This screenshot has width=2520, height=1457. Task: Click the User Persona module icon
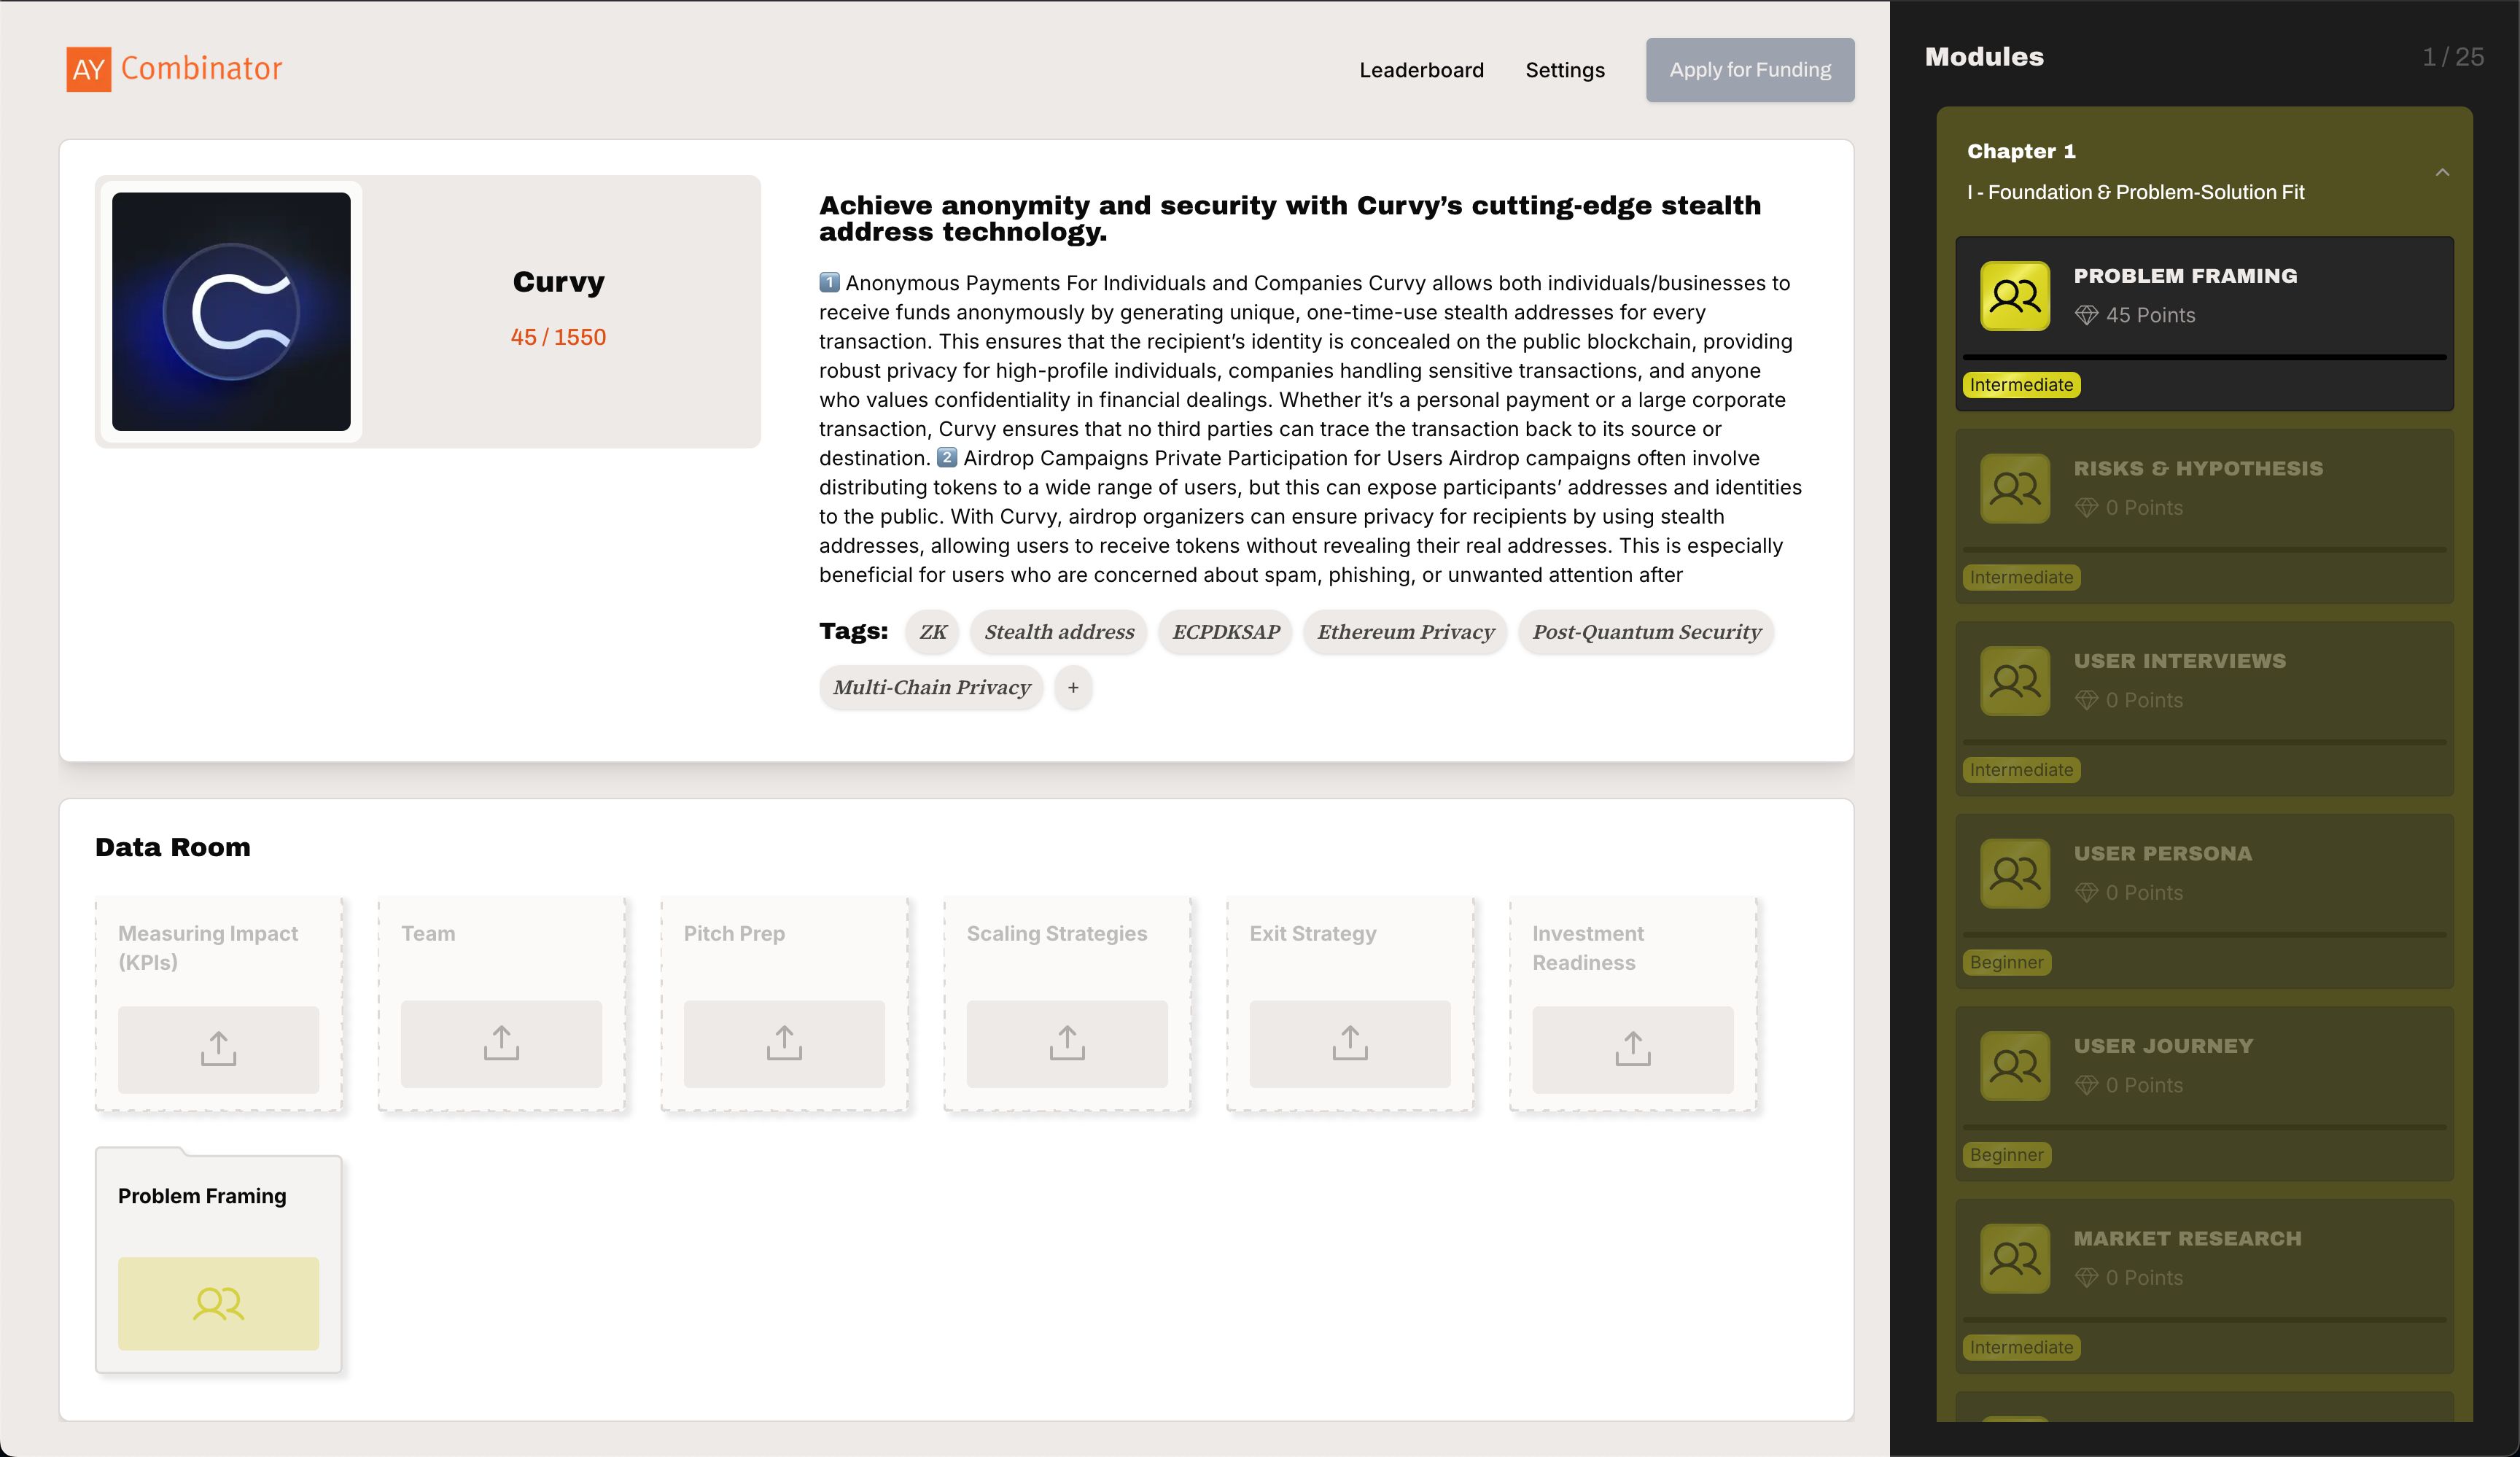2015,873
